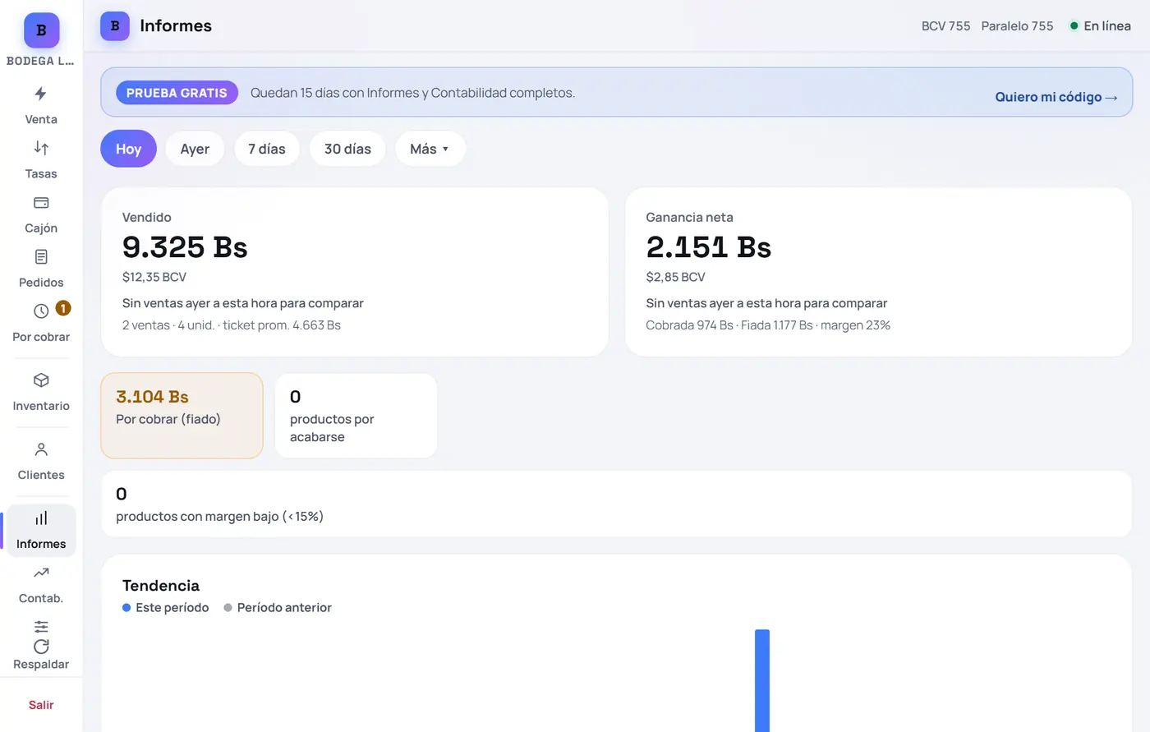Open the productos por acabarse card

356,416
